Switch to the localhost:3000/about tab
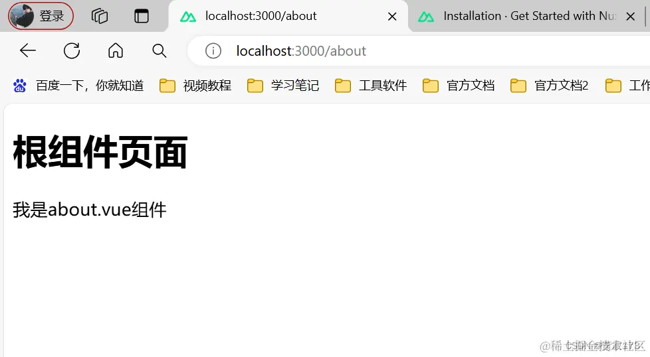 coord(288,16)
